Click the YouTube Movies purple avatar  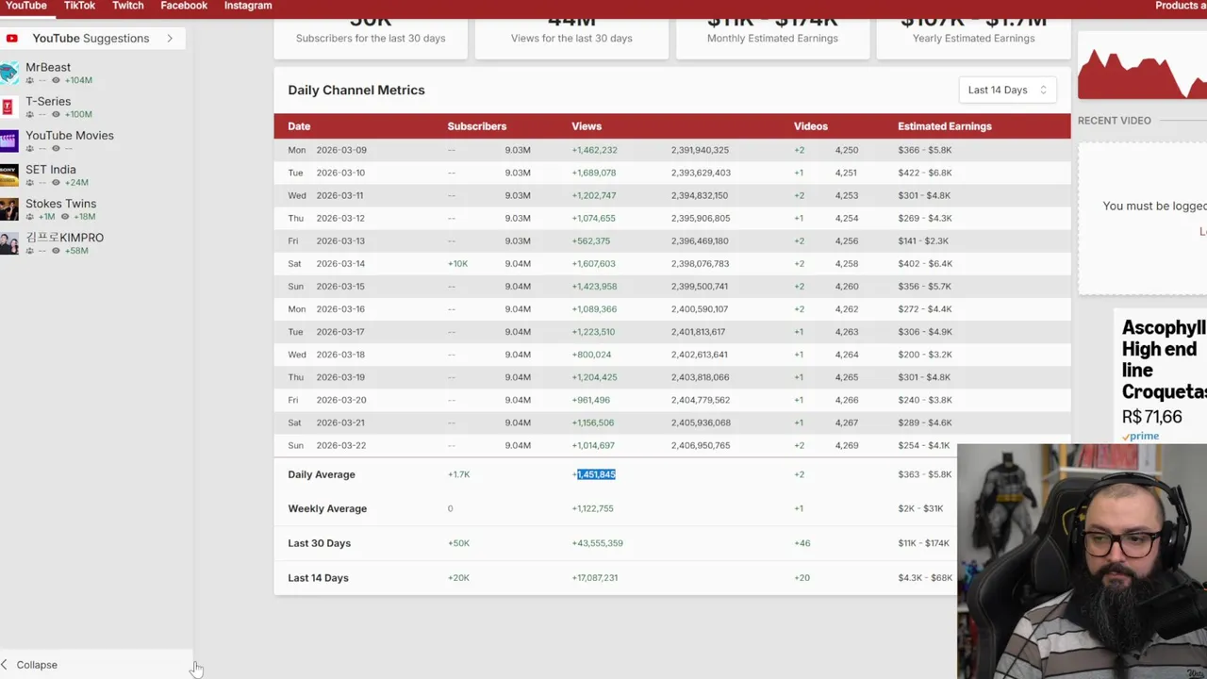[8, 141]
